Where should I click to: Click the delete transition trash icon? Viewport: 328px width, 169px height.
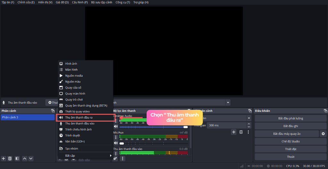point(241,132)
